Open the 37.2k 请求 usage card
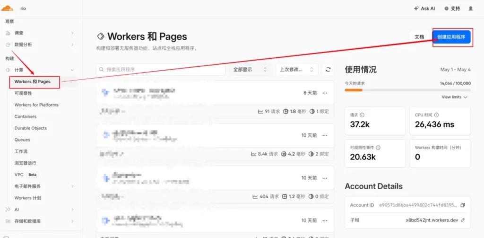484x238 pixels. [375, 121]
